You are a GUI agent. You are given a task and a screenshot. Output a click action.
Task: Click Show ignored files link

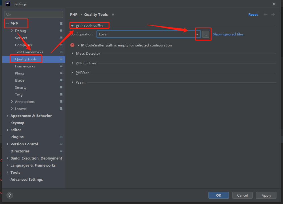(228, 34)
